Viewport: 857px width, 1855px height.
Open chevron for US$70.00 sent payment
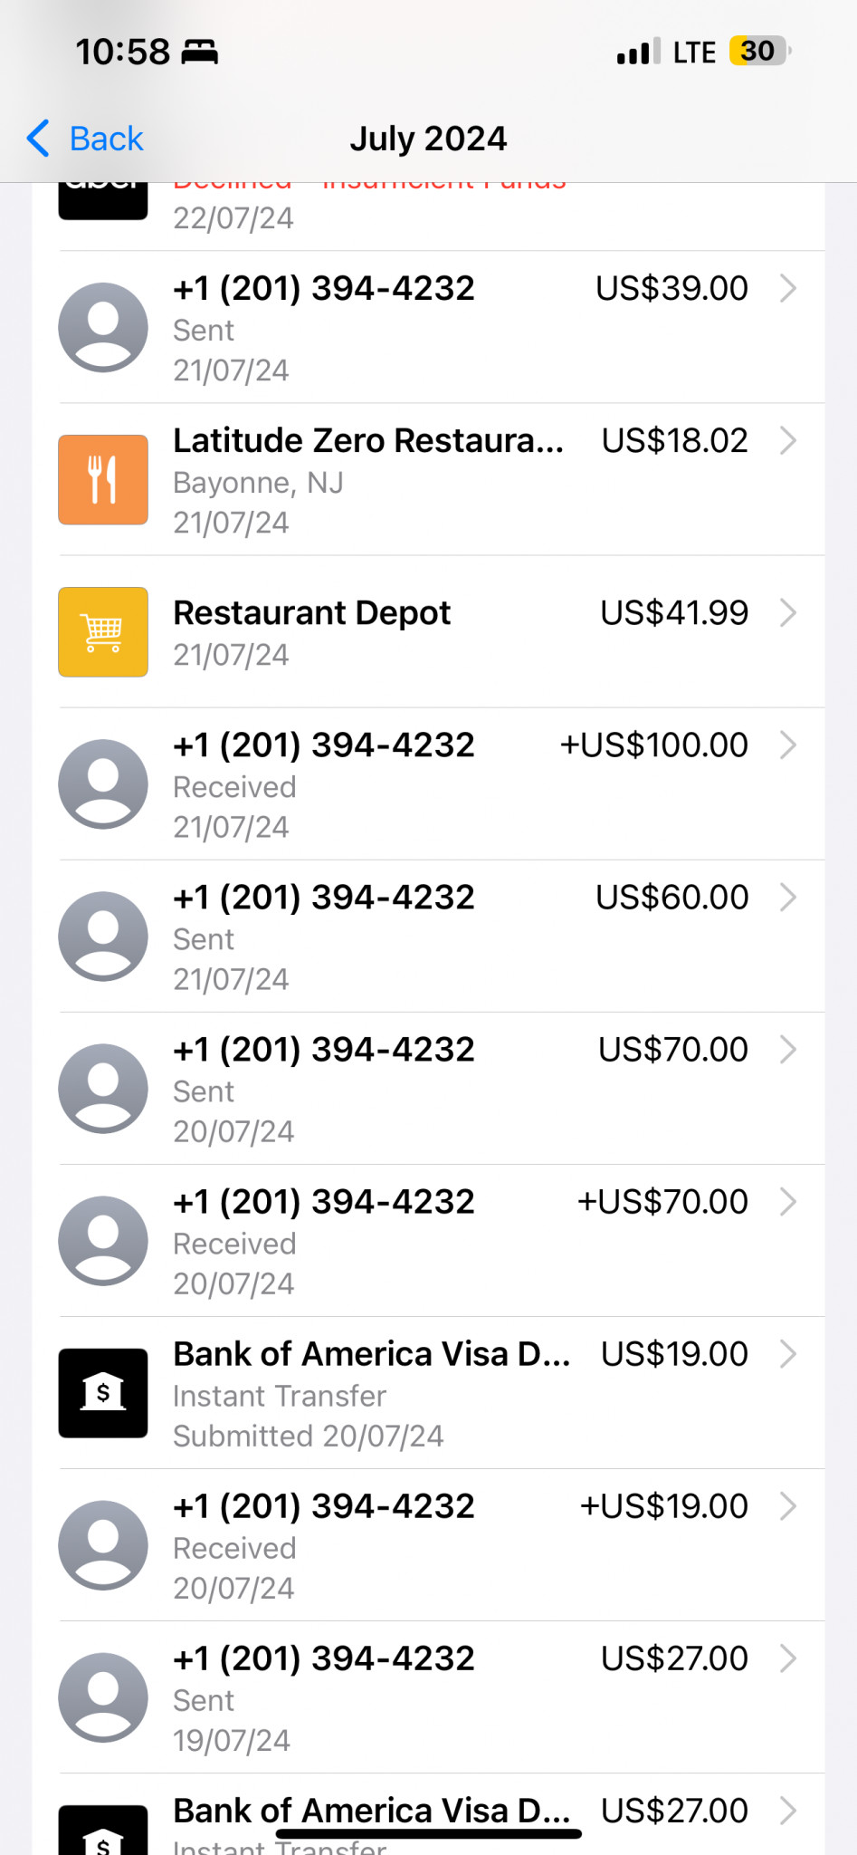(788, 1050)
